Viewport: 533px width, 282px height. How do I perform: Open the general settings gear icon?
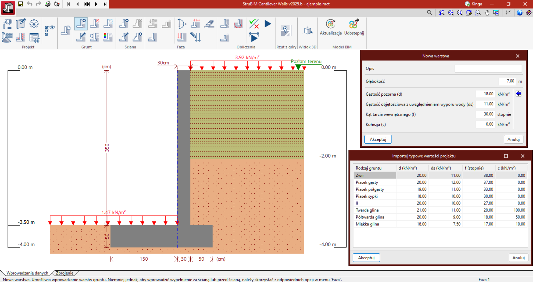[x=34, y=24]
